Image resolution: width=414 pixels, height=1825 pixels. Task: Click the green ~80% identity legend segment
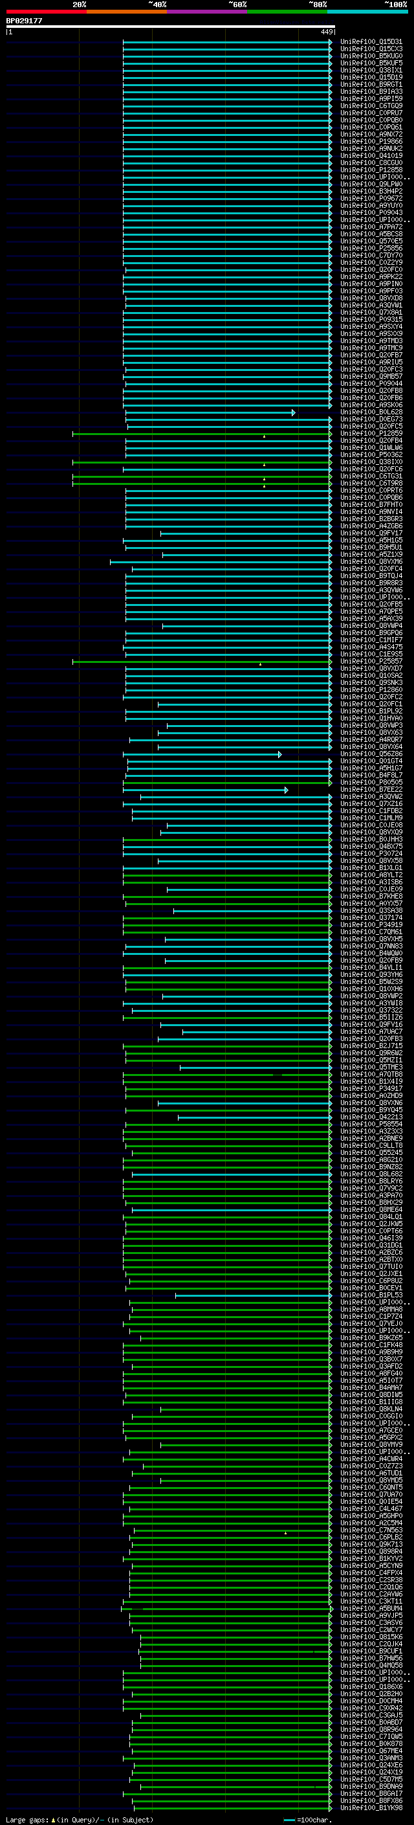[x=287, y=12]
